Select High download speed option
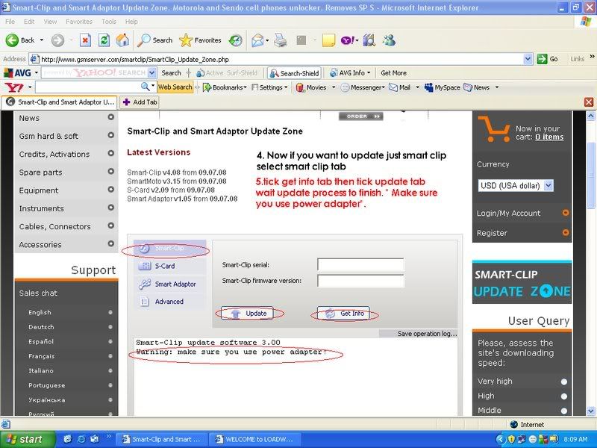This screenshot has width=597, height=448. (564, 396)
